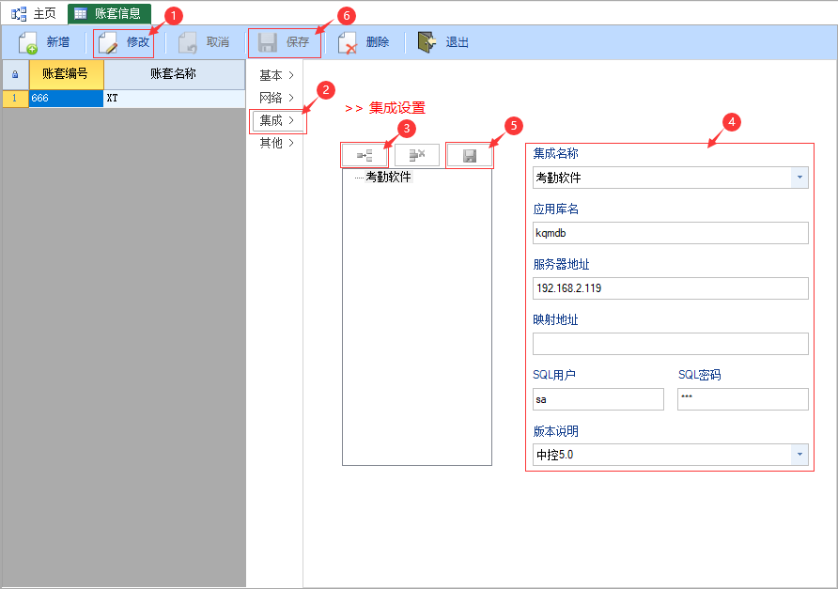Open the 基本 settings section
This screenshot has height=589, width=838.
277,75
